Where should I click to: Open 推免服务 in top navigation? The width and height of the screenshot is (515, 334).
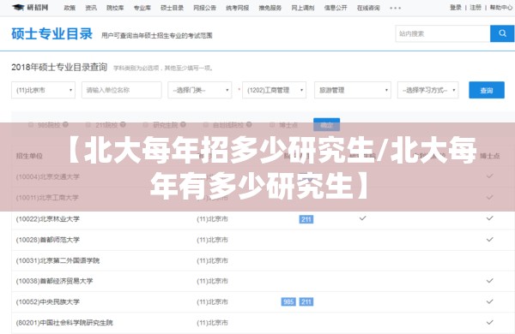270,8
